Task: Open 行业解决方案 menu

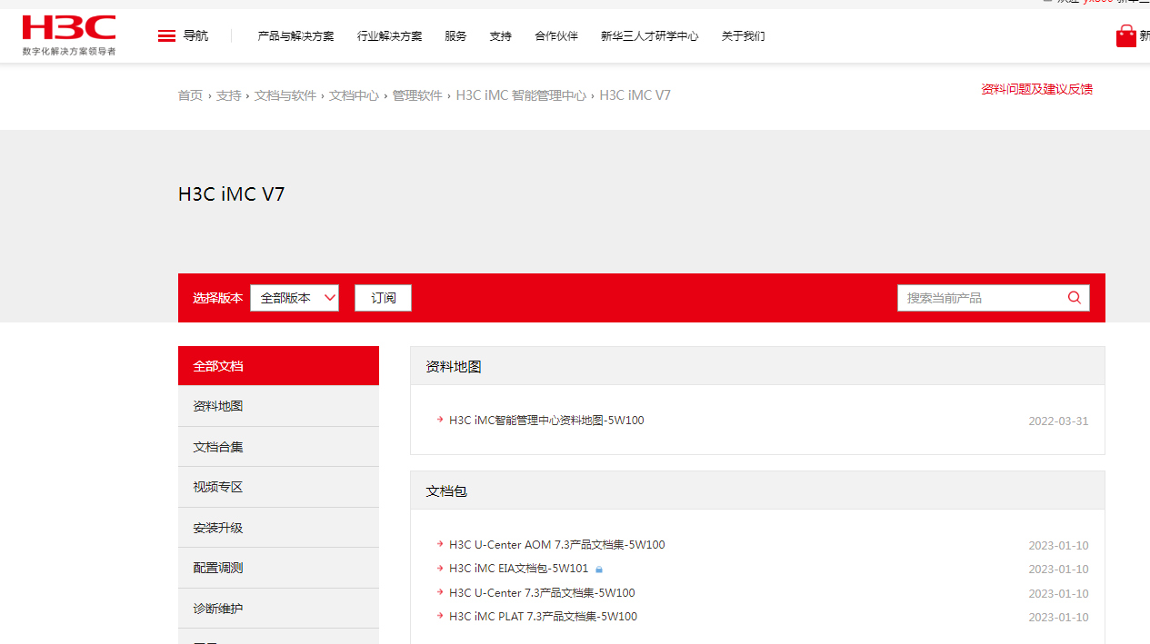Action: 389,36
